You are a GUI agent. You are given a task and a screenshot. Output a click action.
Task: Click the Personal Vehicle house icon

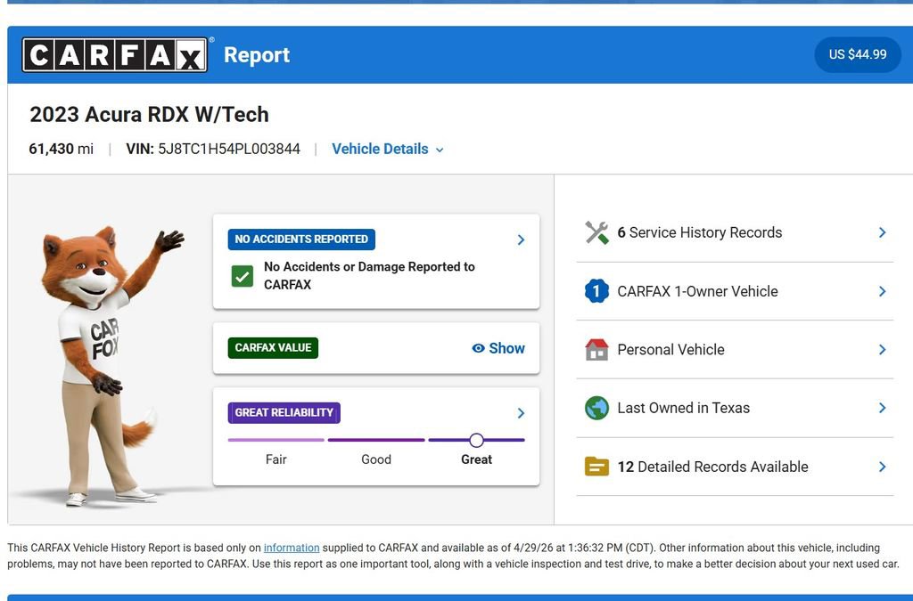click(596, 349)
